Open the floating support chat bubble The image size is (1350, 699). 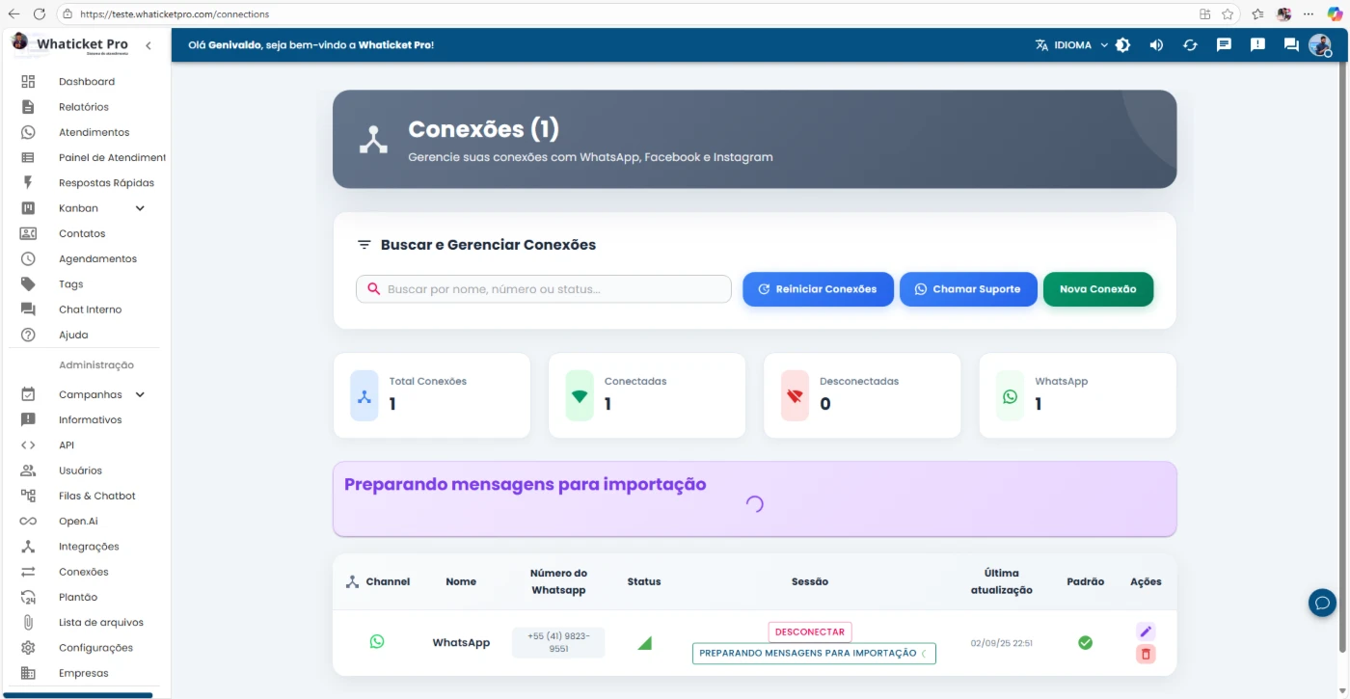point(1322,604)
